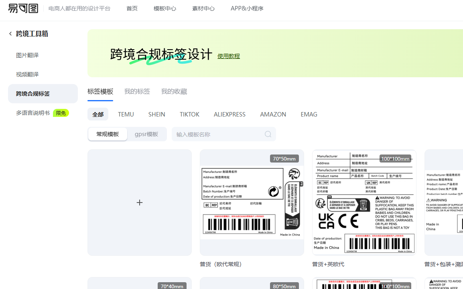
Task: Select the 常规模板 toggle option
Action: pos(108,134)
